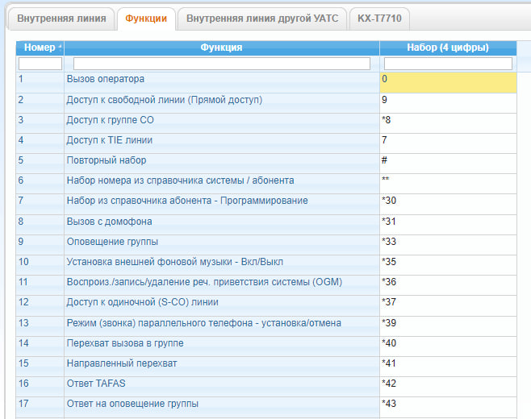
Task: Focus the Набор filter input field
Action: (448, 64)
